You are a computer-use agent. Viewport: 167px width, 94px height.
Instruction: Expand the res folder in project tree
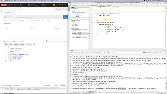coord(71,22)
